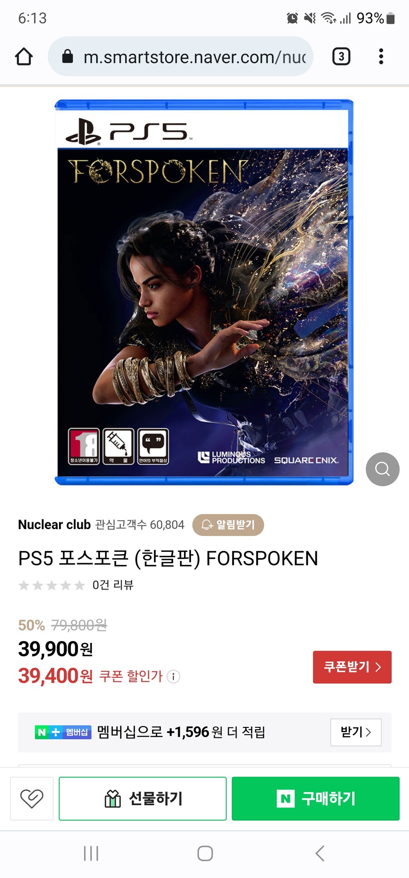The image size is (409, 878).
Task: Tap 받기 membership benefit chevron
Action: (356, 732)
